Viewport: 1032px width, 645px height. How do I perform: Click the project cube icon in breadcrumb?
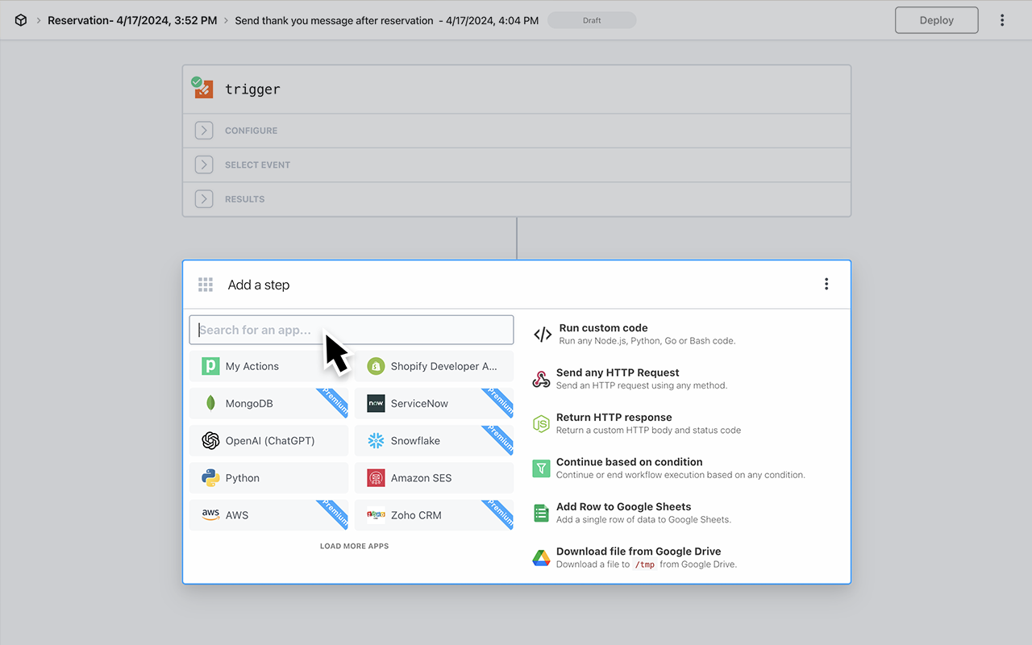click(x=21, y=20)
